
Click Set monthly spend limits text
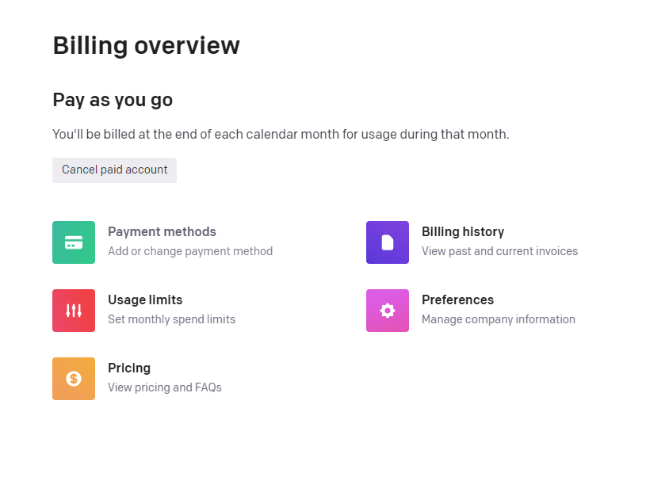pyautogui.click(x=171, y=319)
